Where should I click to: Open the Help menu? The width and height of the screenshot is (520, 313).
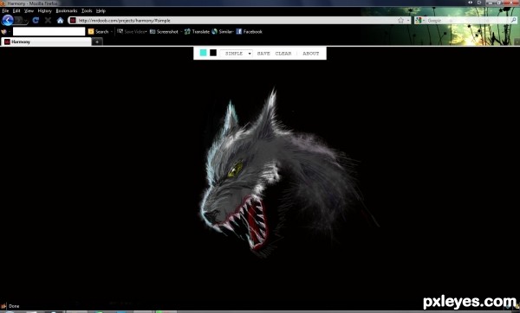pos(101,10)
